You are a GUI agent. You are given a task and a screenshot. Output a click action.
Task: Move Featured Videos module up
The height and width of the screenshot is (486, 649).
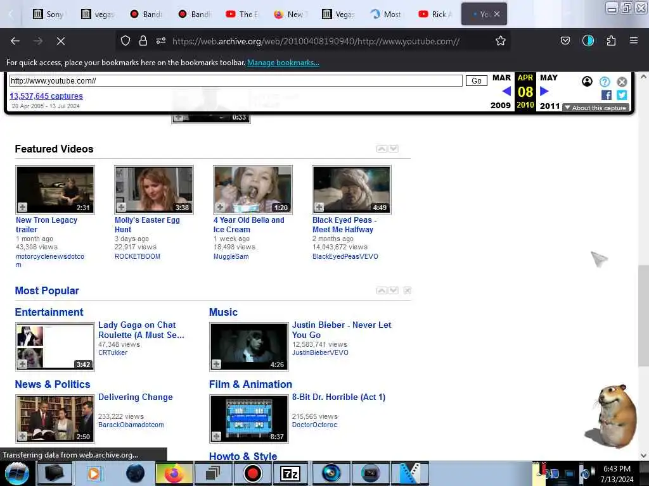pos(382,149)
